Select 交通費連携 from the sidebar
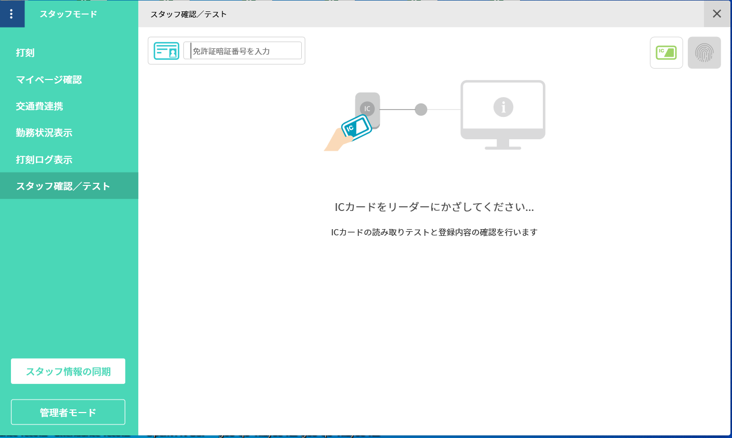This screenshot has width=732, height=438. [69, 106]
